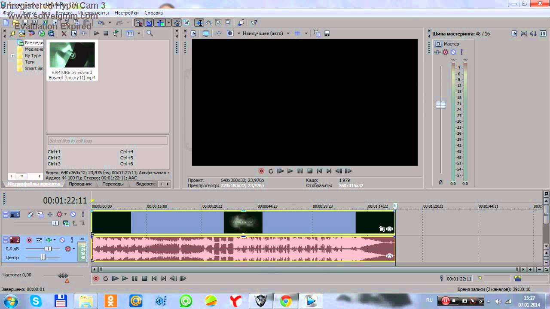550x309 pixels.
Task: Open a file with the yellow folder icon
Action: click(x=16, y=22)
